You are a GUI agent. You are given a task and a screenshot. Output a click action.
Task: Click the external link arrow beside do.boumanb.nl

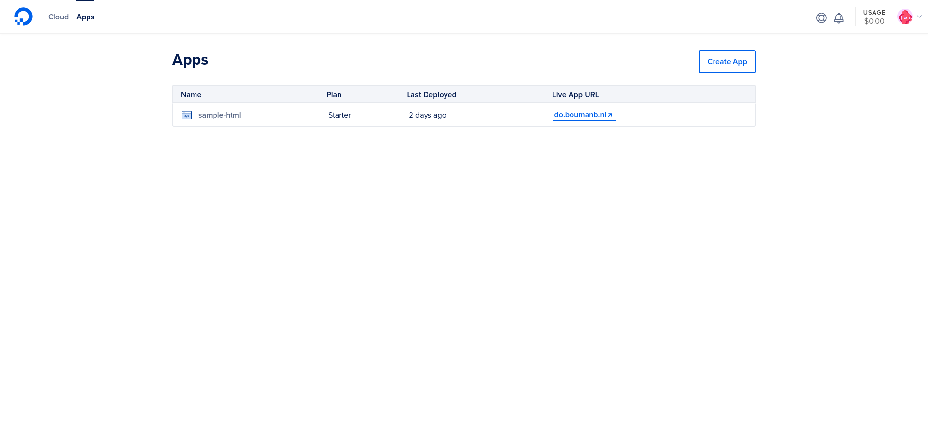click(610, 115)
